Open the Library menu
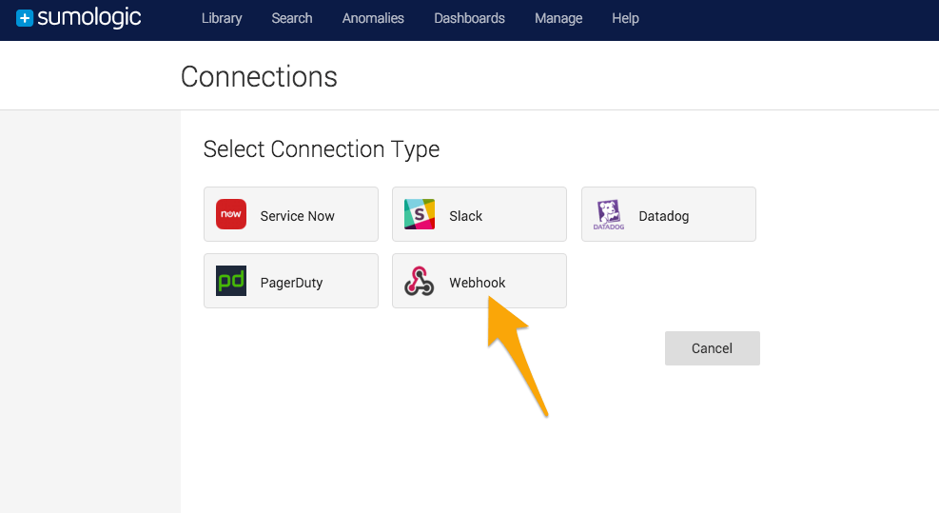Viewport: 939px width, 513px height. point(222,19)
